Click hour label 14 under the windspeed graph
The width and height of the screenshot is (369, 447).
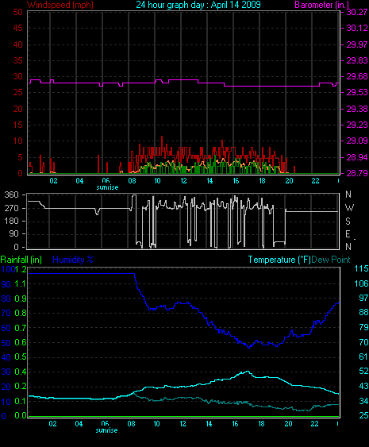(x=209, y=181)
